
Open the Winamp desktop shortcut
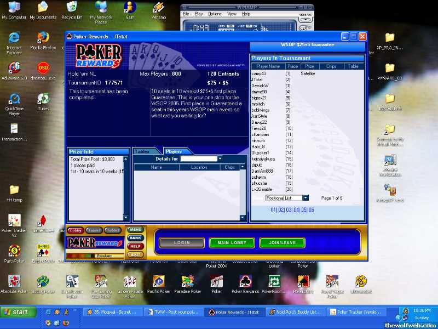pyautogui.click(x=158, y=8)
